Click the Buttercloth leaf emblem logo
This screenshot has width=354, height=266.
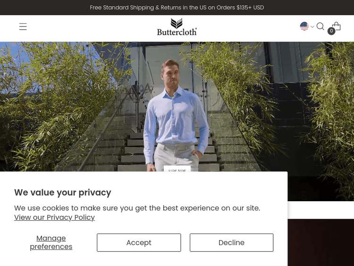click(x=177, y=23)
